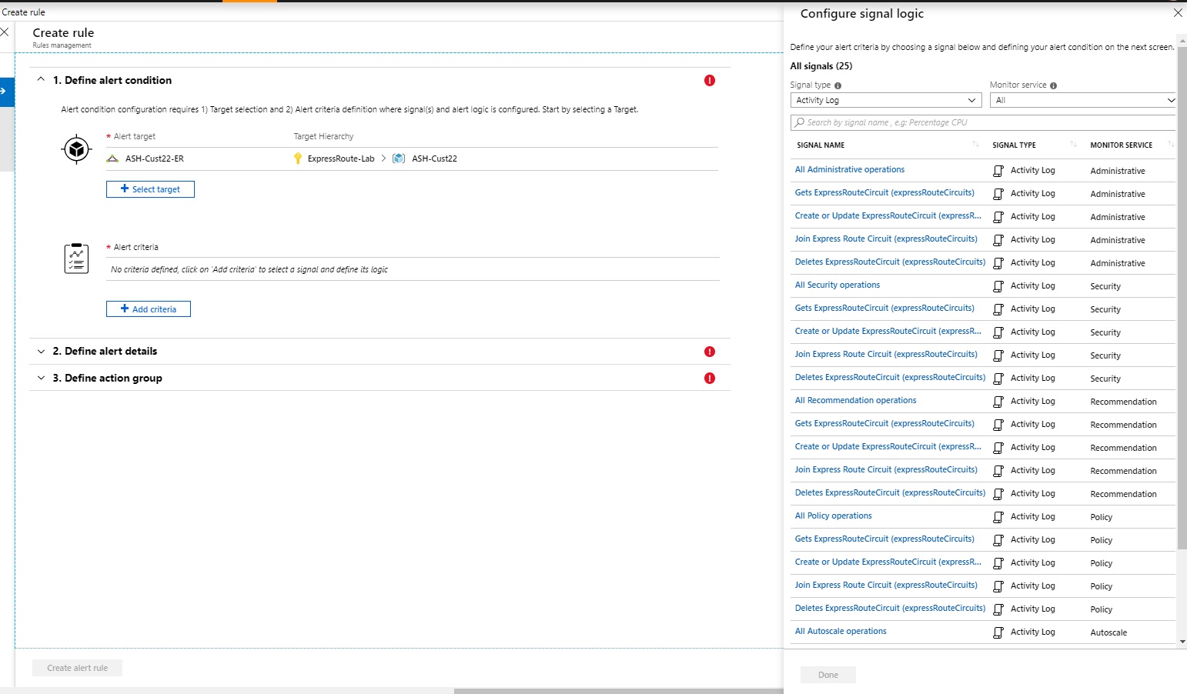The height and width of the screenshot is (694, 1187).
Task: Click the alert target crosshair icon
Action: click(x=76, y=149)
